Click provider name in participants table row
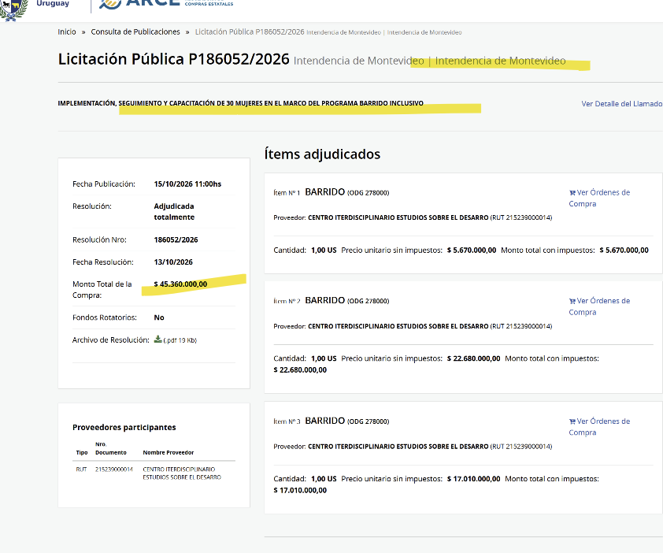Viewport: 663px width, 553px height. [x=182, y=473]
